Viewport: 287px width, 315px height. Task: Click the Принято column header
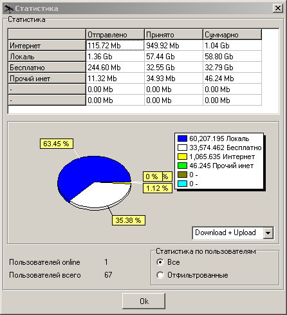[x=174, y=34]
